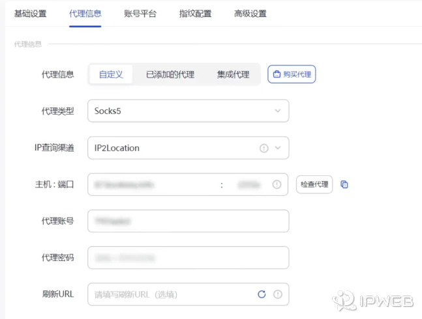Viewport: 422px width, 319px height.
Task: Click the 主机:端口 info icon
Action: coord(277,184)
